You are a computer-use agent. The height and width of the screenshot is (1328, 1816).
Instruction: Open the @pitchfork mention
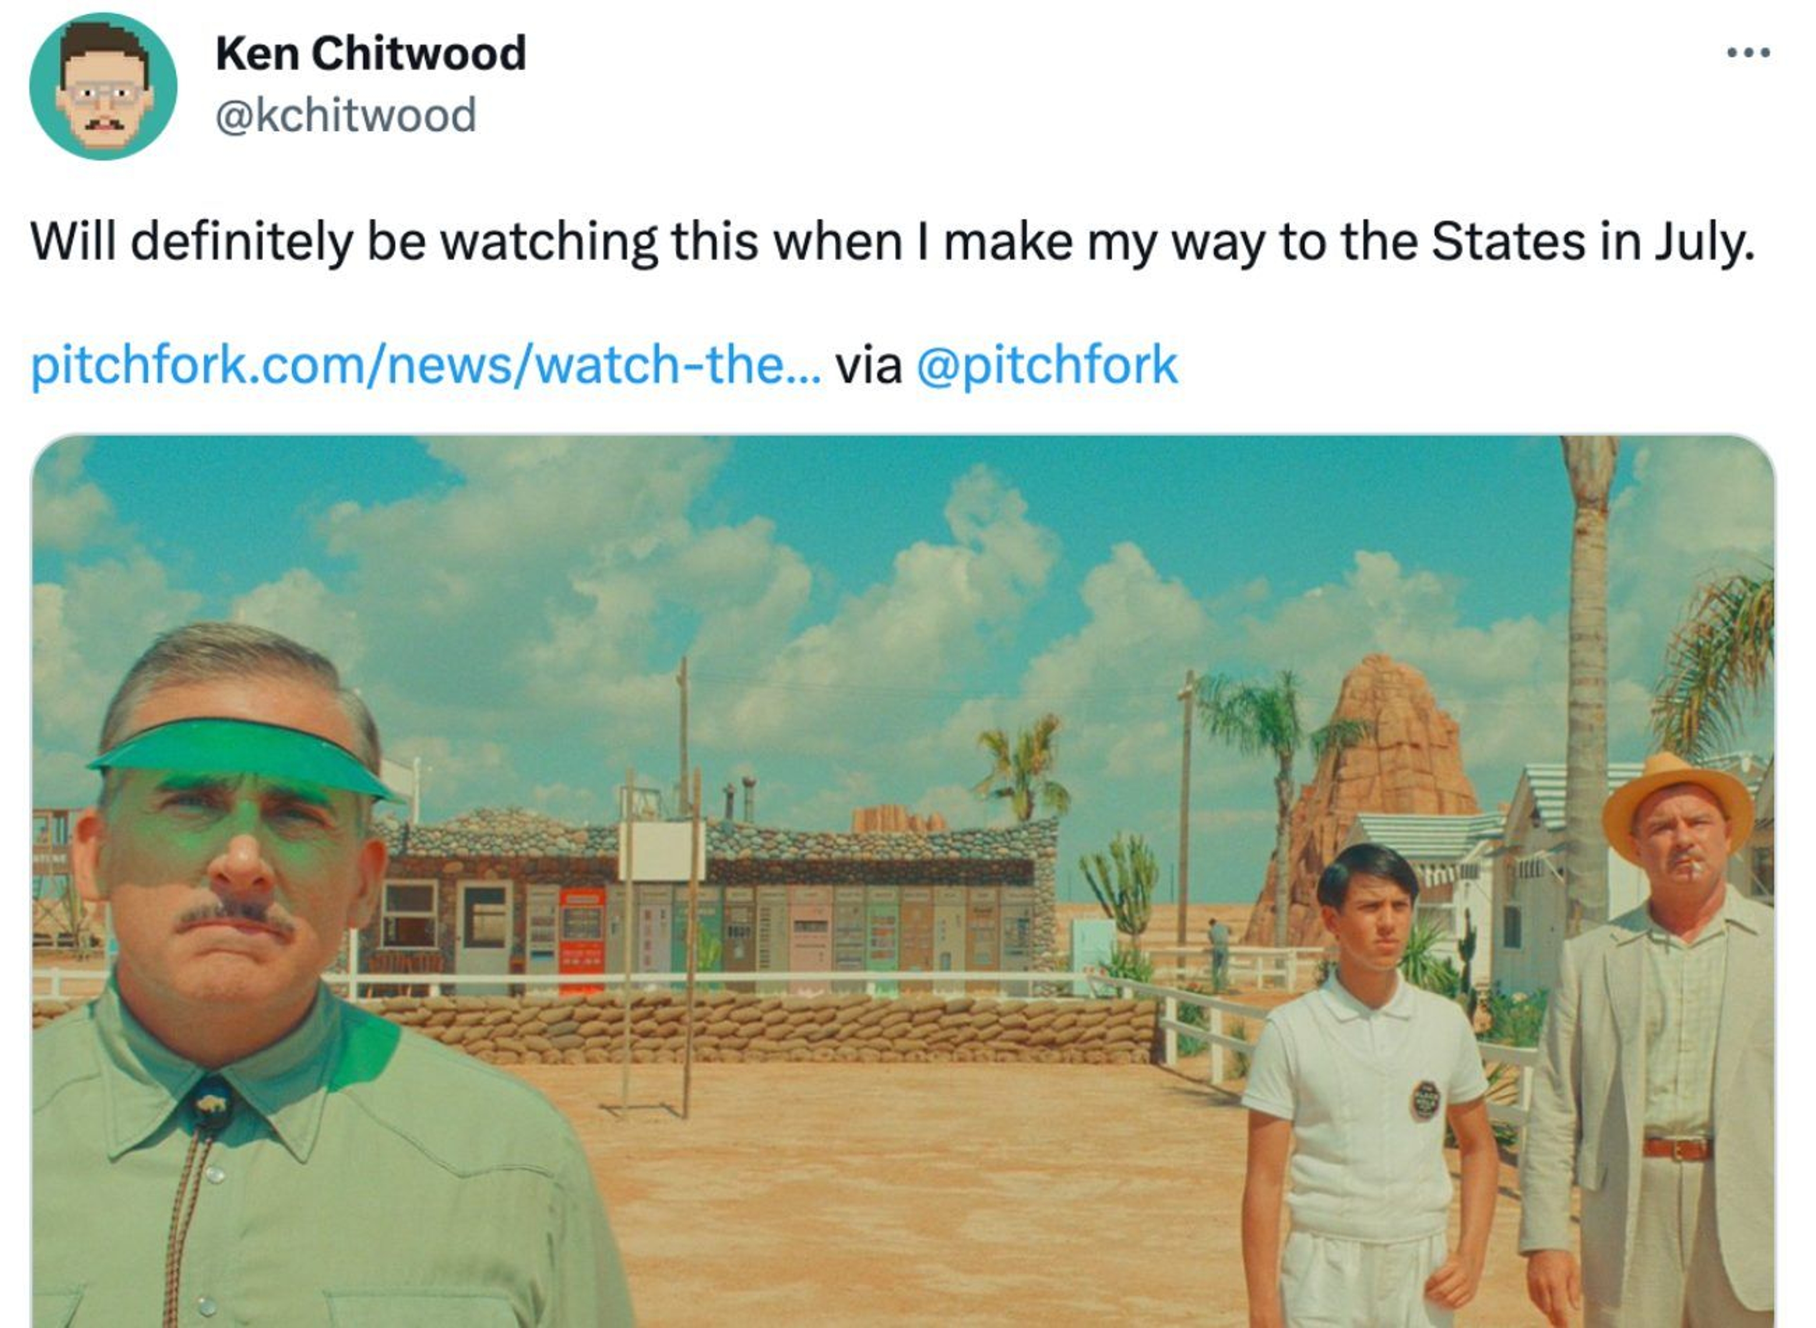(1047, 365)
